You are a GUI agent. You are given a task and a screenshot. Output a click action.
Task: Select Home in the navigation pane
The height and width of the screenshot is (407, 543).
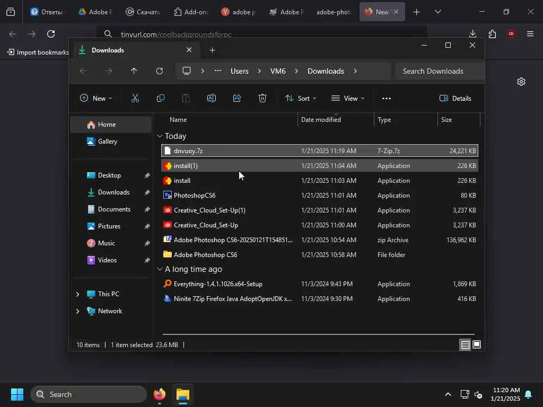[111, 125]
